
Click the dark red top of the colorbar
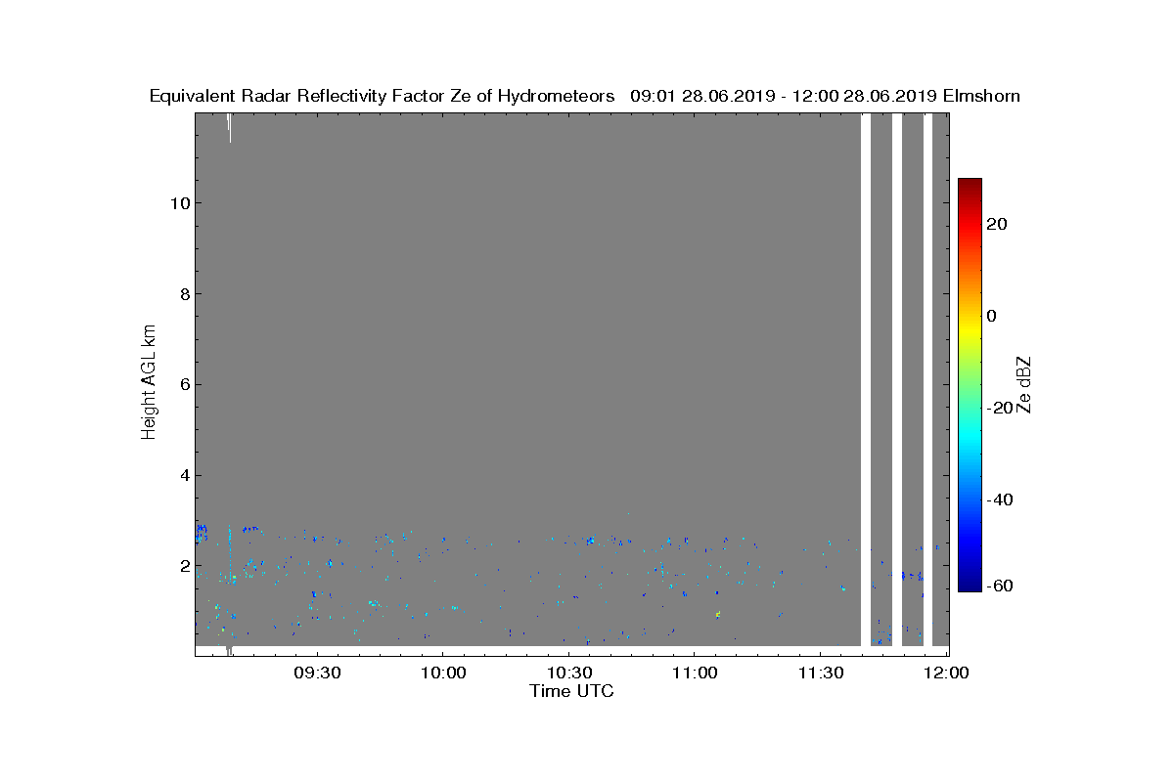click(x=970, y=184)
